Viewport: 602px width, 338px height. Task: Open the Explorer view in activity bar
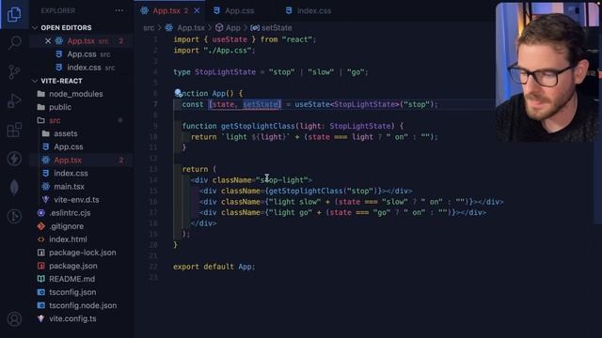coord(14,14)
